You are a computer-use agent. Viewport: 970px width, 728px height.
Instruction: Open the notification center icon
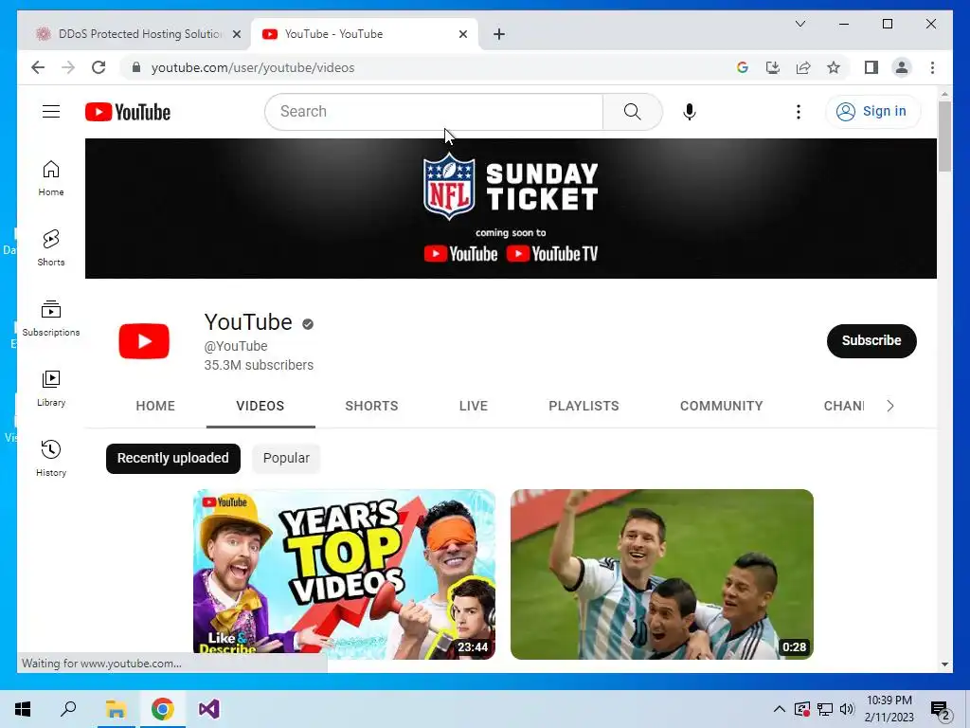[940, 709]
